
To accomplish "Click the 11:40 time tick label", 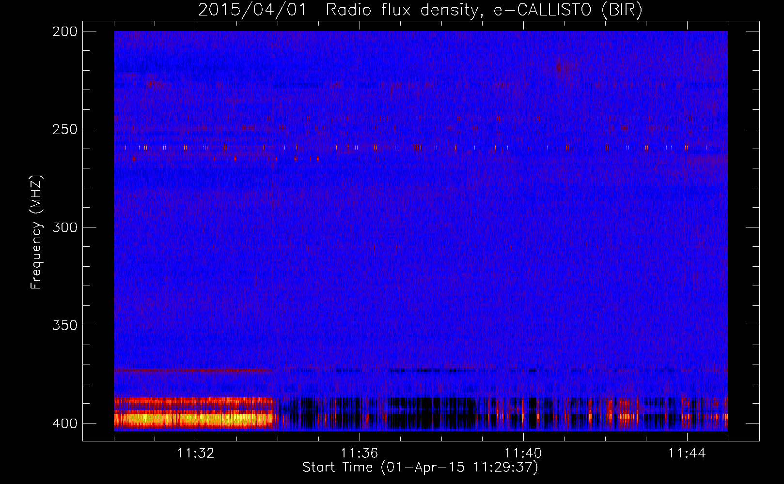I will [x=523, y=454].
